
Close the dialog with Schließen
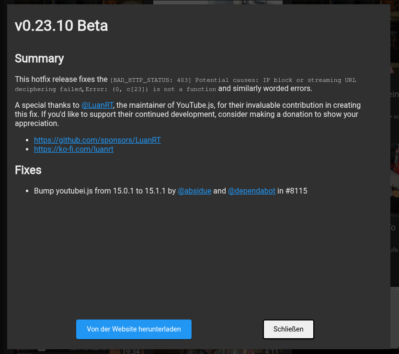click(x=288, y=329)
